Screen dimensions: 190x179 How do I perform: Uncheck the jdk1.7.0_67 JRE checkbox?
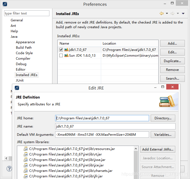(61, 50)
